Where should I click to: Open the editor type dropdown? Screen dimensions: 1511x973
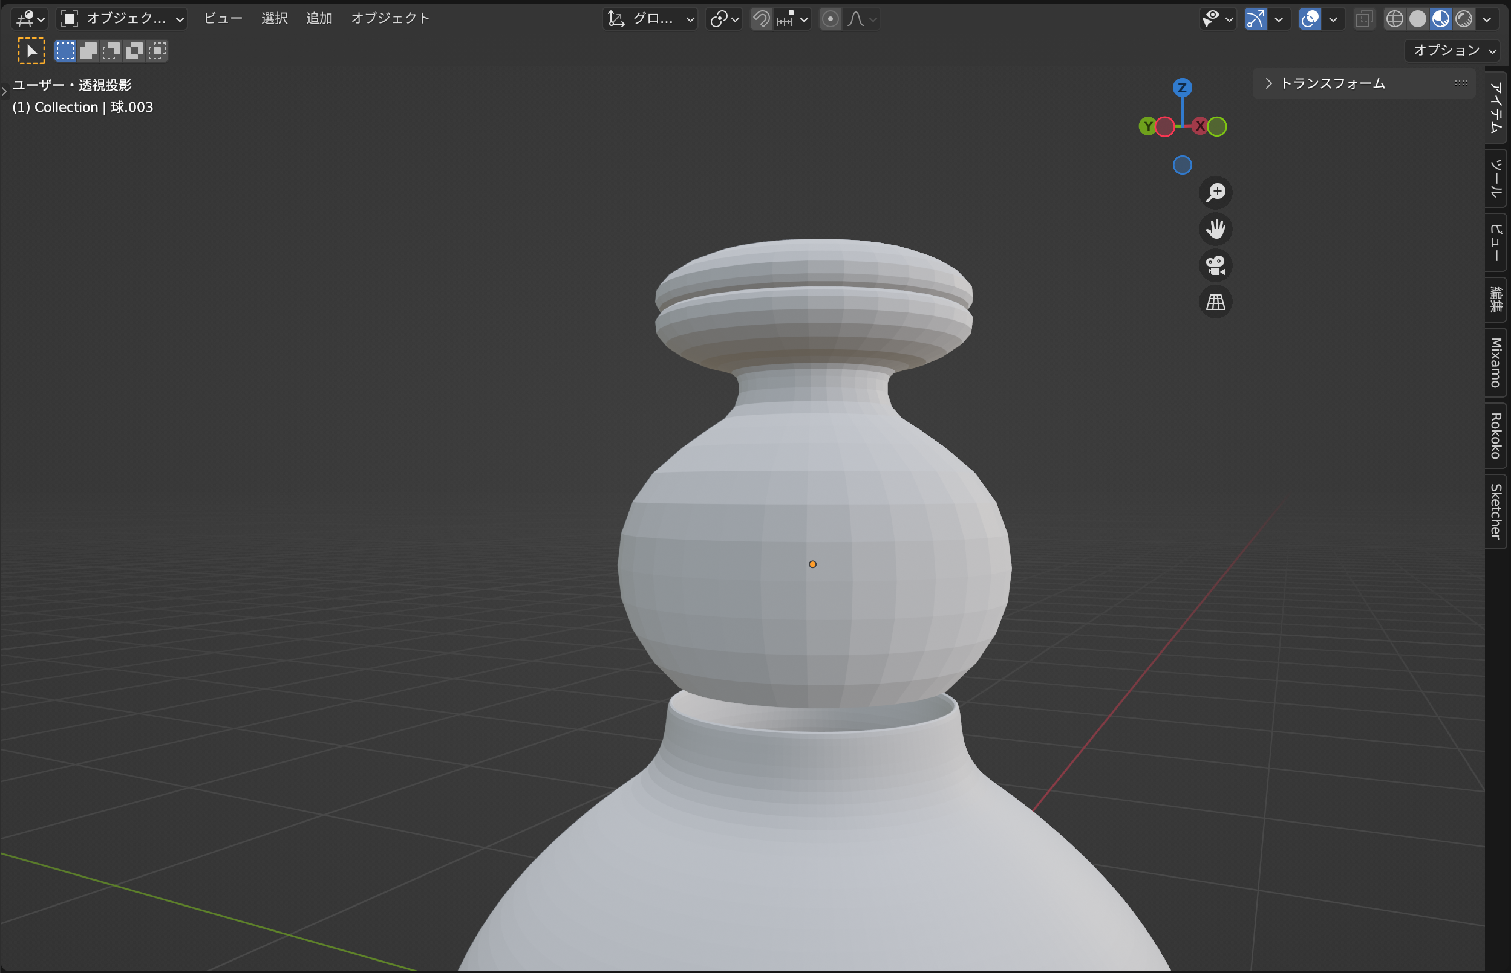pos(30,19)
